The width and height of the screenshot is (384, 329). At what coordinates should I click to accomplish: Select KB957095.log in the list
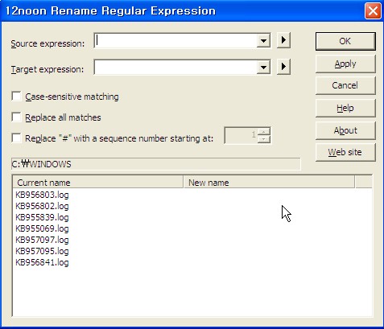pos(42,251)
